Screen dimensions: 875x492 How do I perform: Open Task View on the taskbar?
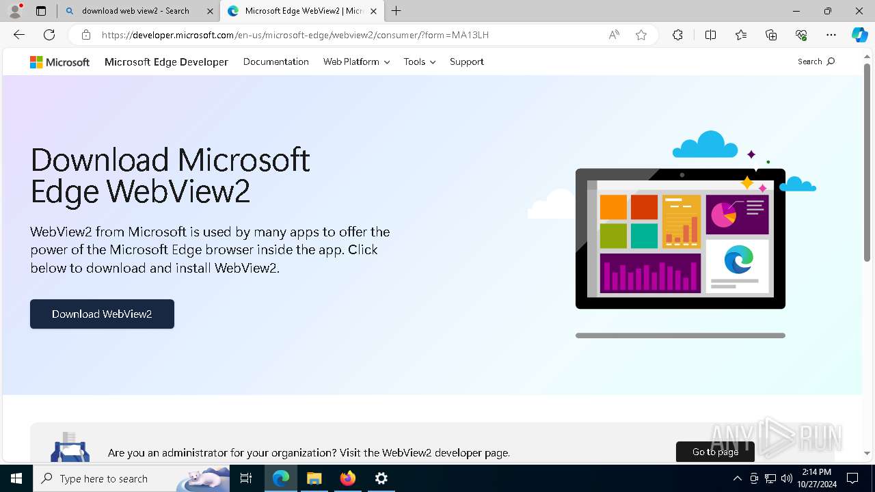(246, 478)
